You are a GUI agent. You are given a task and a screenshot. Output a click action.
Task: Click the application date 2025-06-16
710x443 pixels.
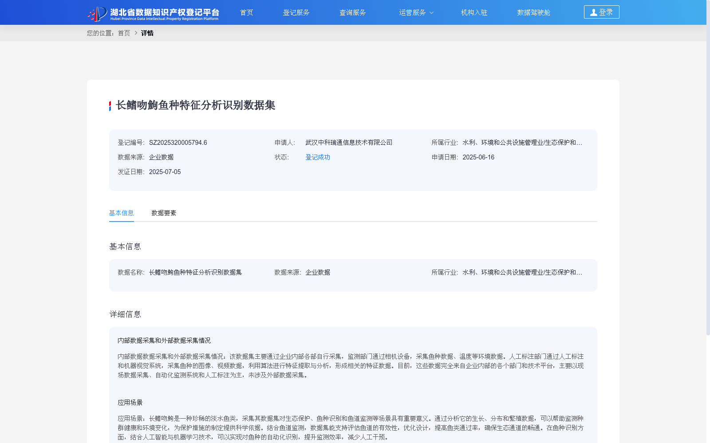coord(478,157)
